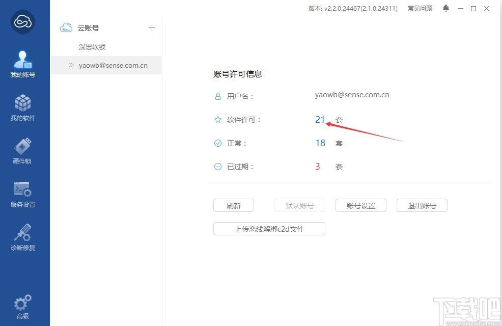Open 服务设置 in the sidebar
This screenshot has height=326, width=502.
point(23,195)
